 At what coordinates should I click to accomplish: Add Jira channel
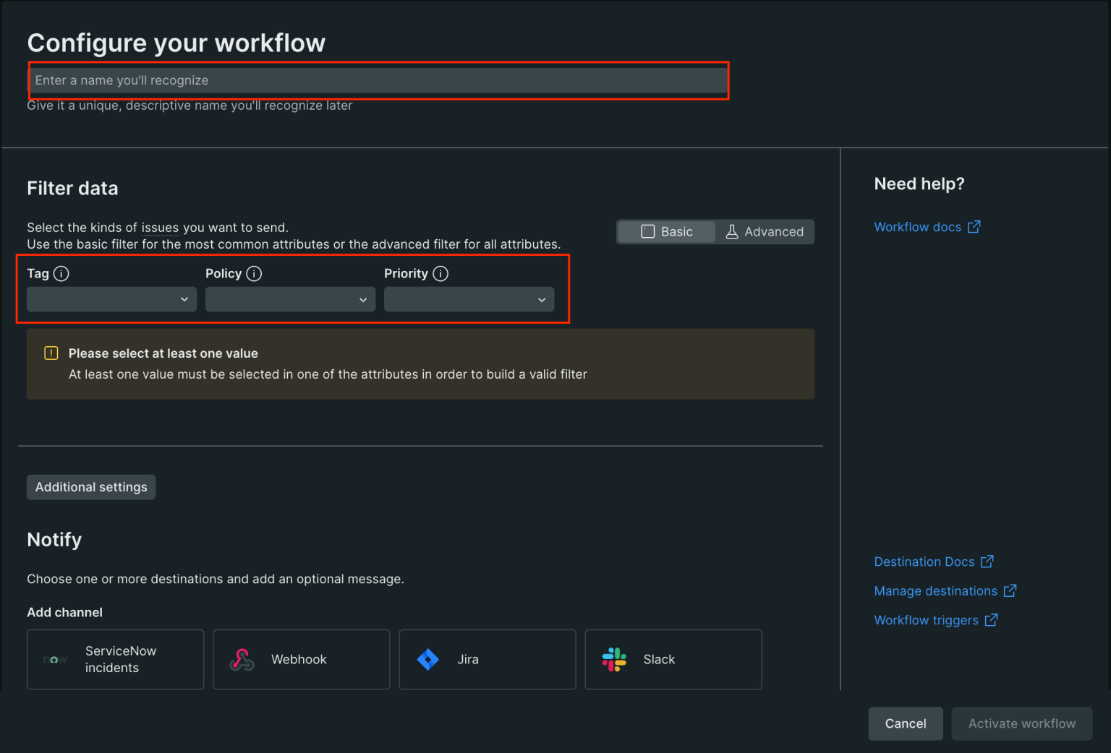coord(487,659)
